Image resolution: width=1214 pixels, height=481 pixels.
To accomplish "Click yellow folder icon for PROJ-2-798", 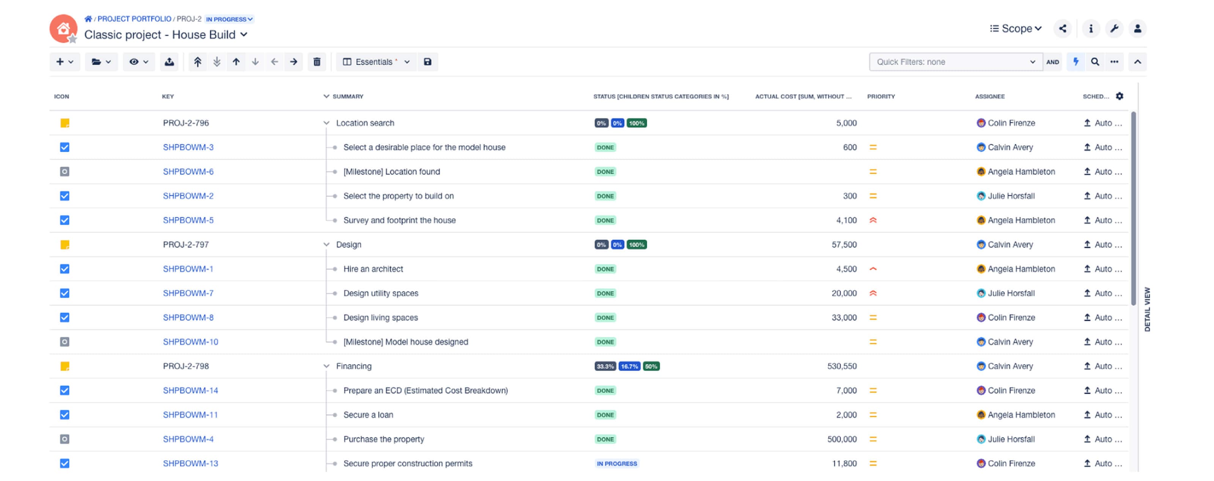I will pos(64,366).
